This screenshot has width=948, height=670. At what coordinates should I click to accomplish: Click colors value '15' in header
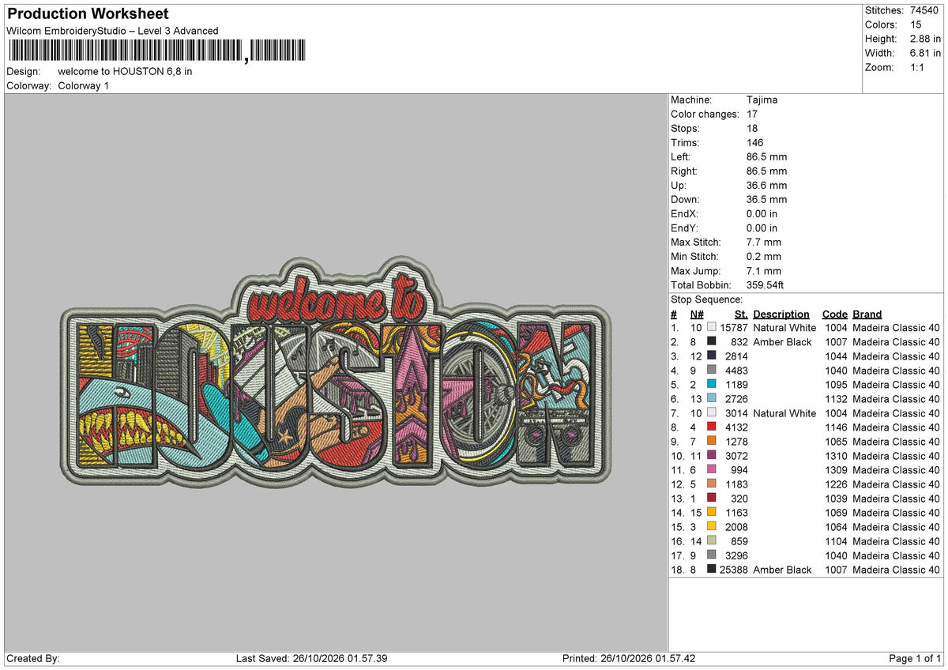pos(916,24)
